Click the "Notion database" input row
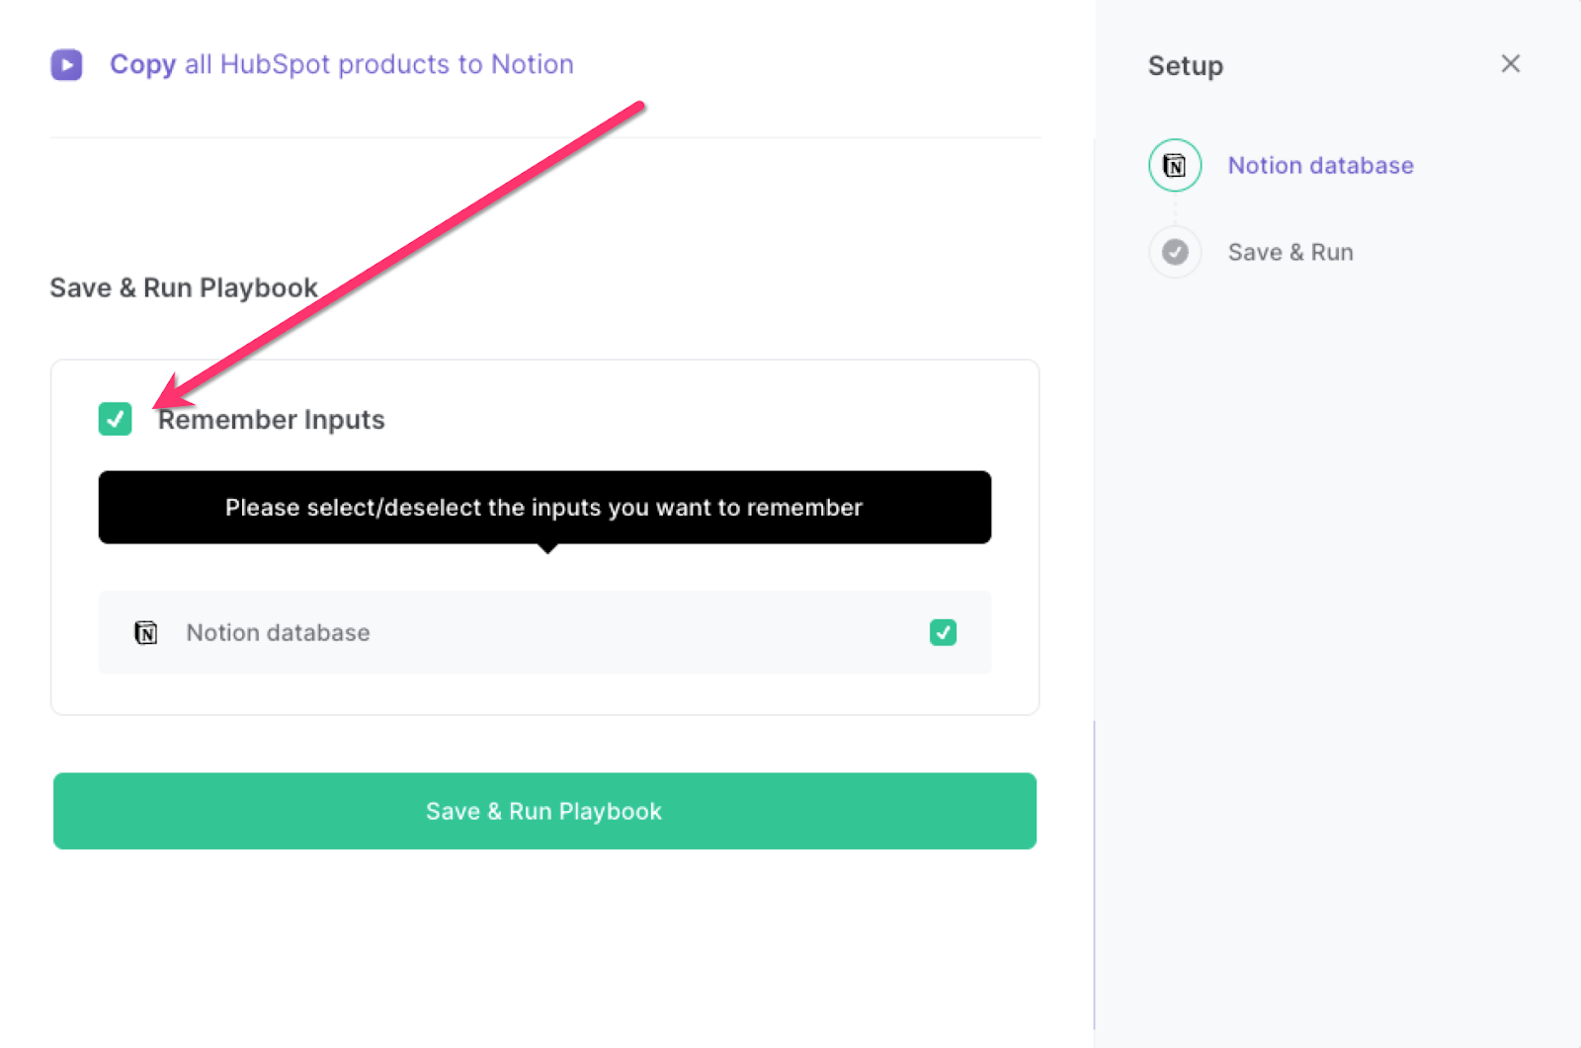This screenshot has height=1048, width=1581. [543, 633]
